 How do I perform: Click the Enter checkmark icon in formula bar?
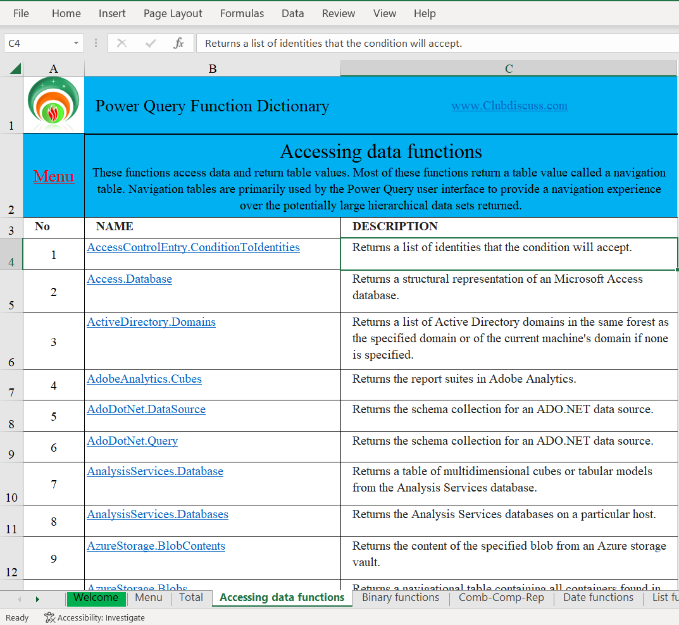coord(150,43)
